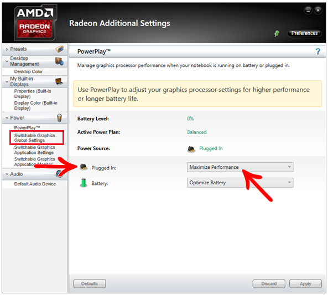Click the plug icon next to Plugged In setting
Image resolution: width=328 pixels, height=295 pixels.
pos(84,167)
